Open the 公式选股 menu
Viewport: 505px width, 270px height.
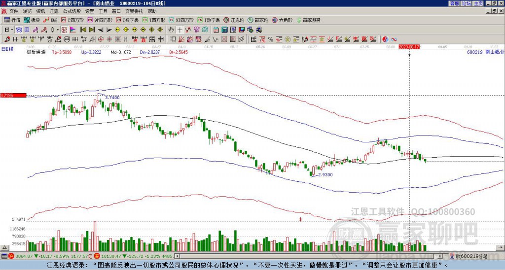72,11
